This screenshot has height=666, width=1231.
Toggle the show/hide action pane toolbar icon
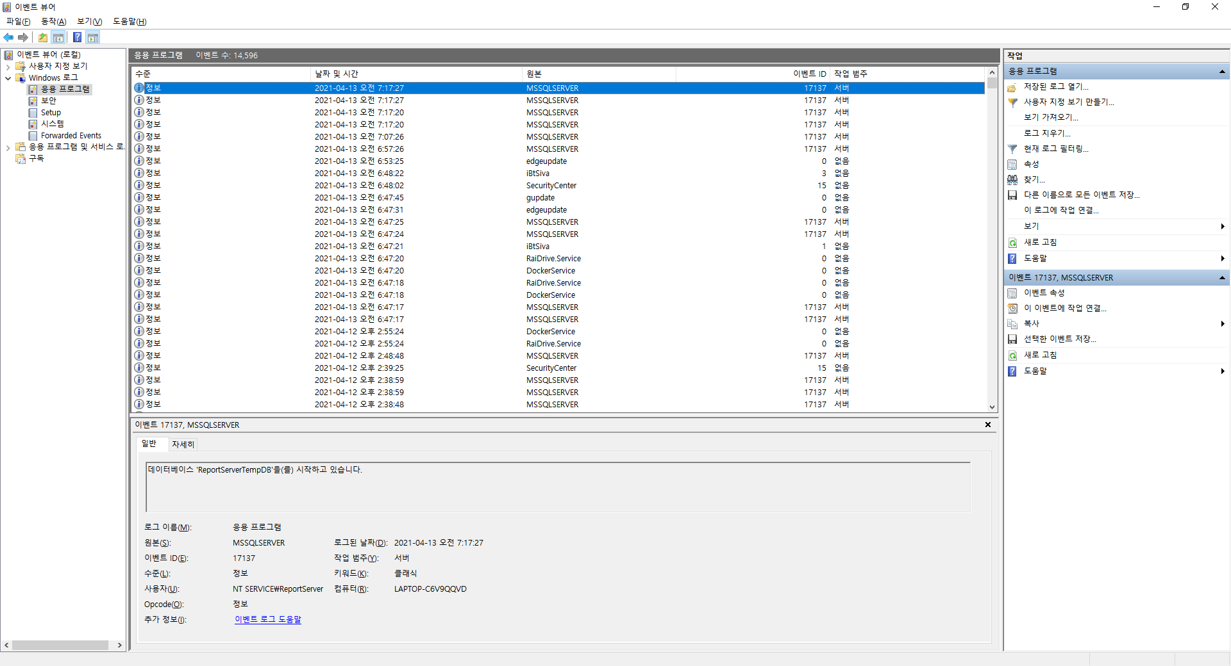[93, 38]
